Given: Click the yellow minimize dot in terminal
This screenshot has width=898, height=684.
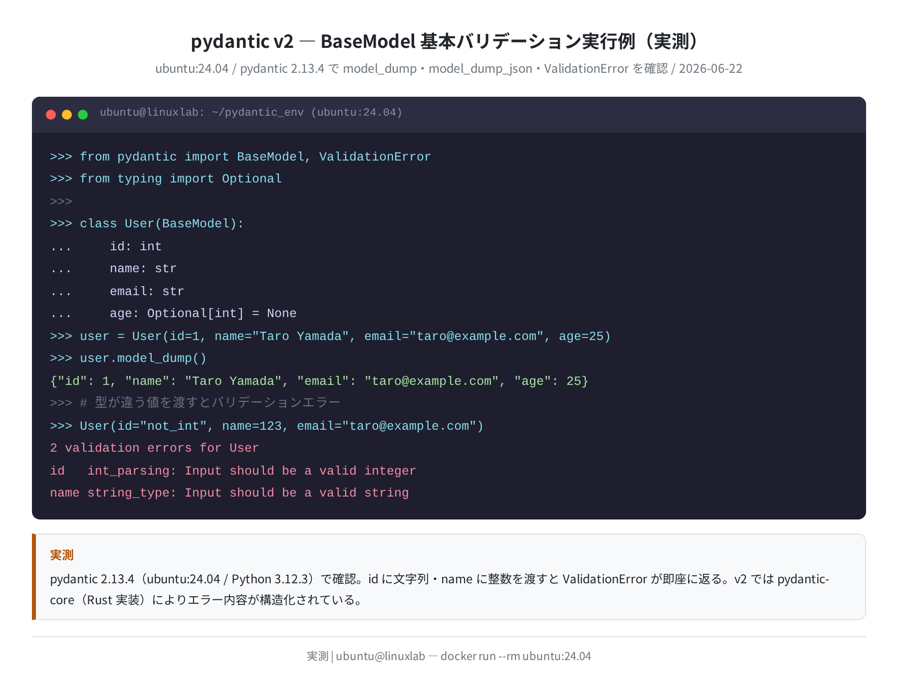Looking at the screenshot, I should (67, 115).
